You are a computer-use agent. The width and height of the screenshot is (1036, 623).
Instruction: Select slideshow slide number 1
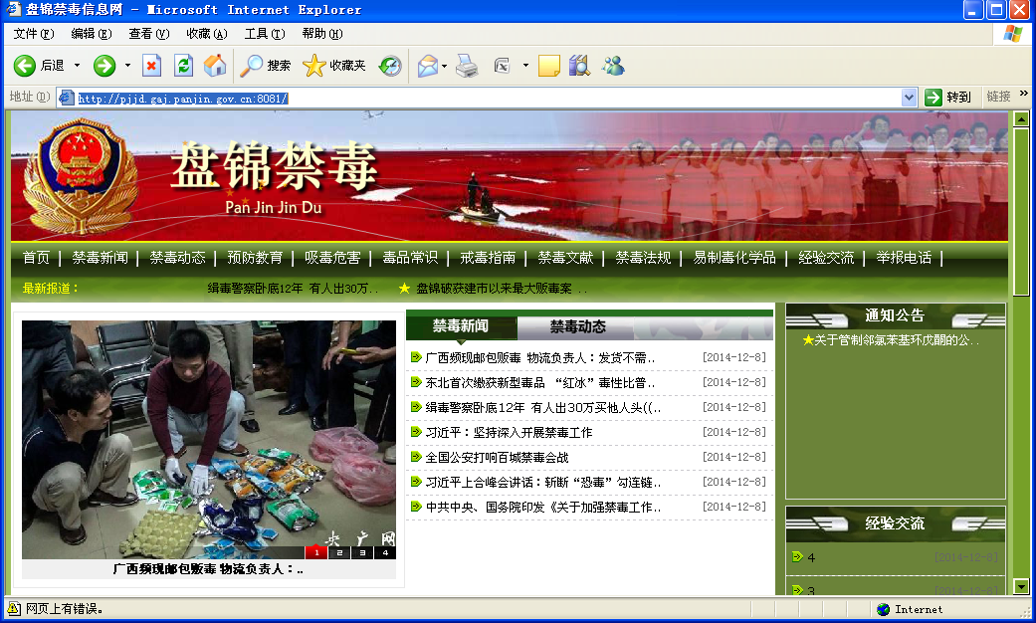[x=316, y=552]
